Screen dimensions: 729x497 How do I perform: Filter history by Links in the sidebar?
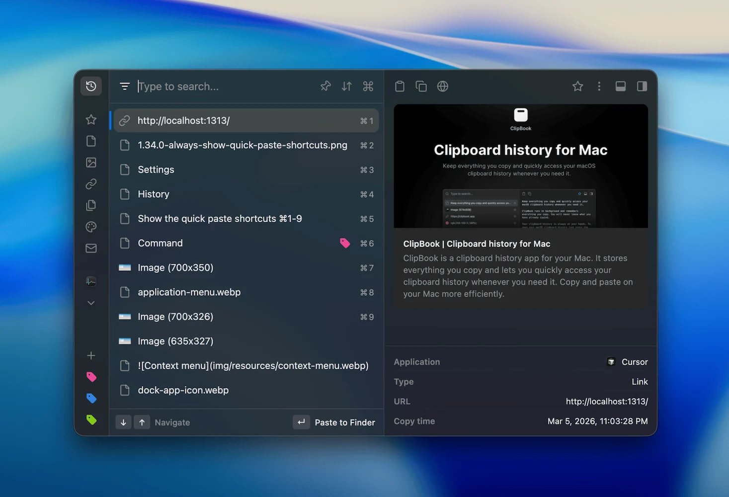[91, 184]
